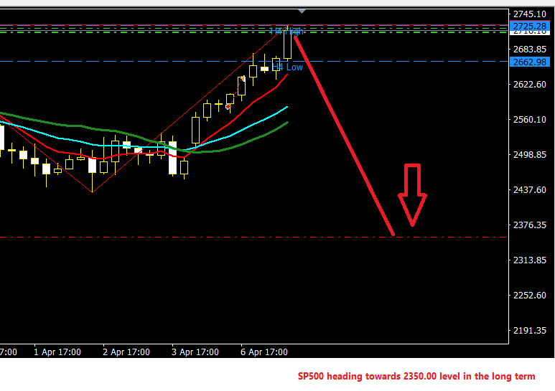Click the white arrow marker near candle top
The height and width of the screenshot is (391, 555).
tap(243, 78)
